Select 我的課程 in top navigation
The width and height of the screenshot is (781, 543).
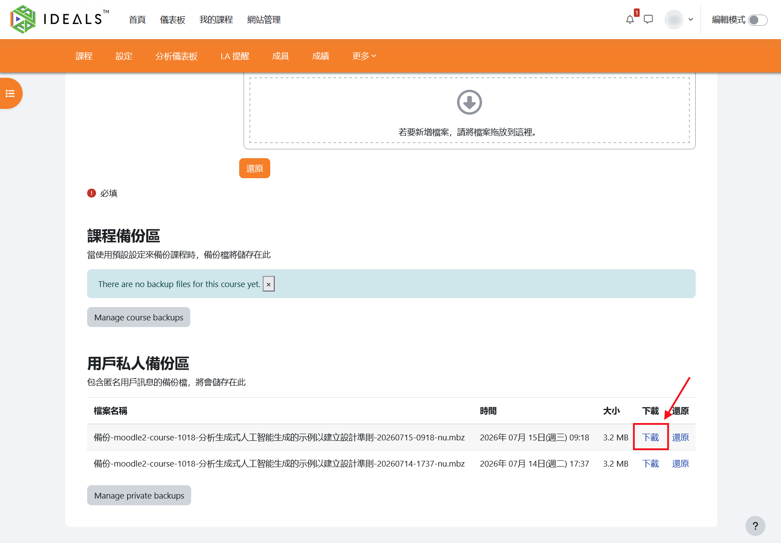[216, 20]
